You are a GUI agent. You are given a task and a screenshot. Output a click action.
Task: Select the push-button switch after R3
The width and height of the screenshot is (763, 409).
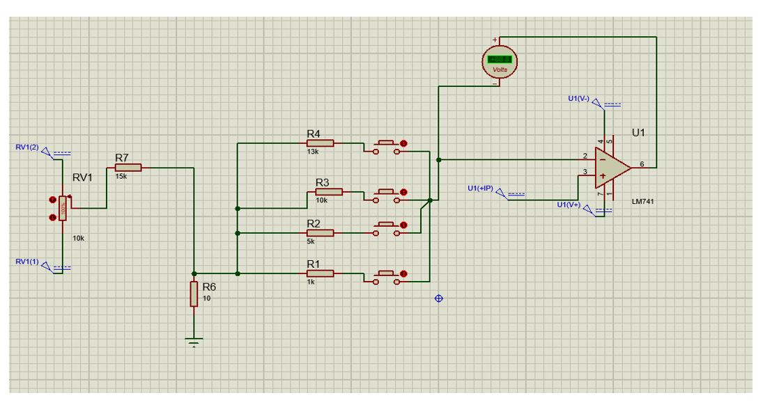tap(386, 195)
